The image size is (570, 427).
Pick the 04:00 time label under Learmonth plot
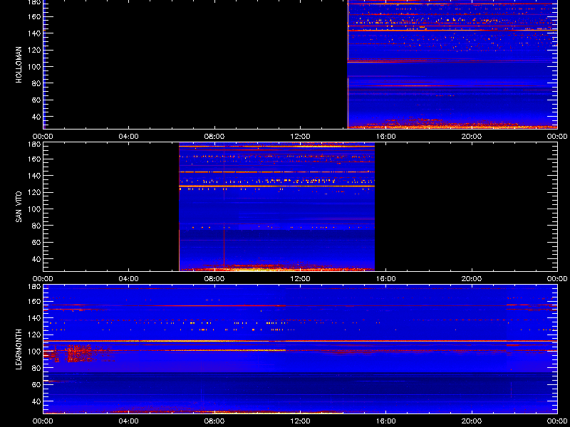(x=129, y=421)
